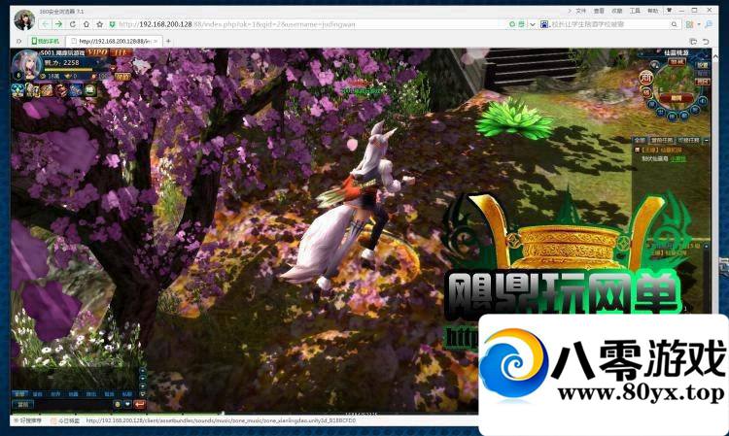The width and height of the screenshot is (729, 436).
Task: Click the red banner button on minimap
Action: point(677,98)
